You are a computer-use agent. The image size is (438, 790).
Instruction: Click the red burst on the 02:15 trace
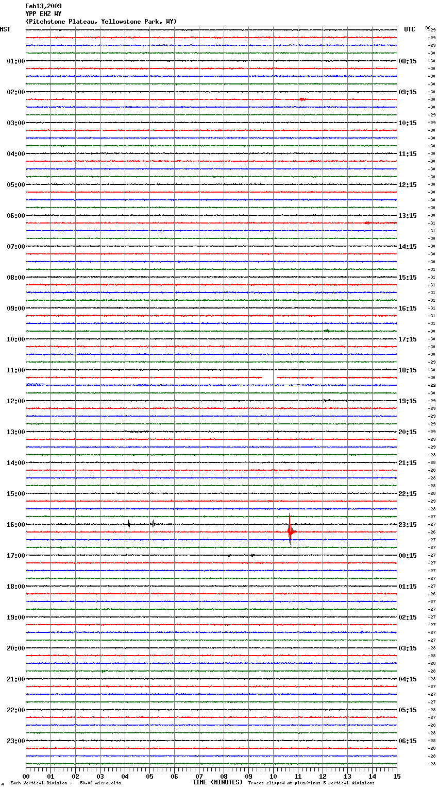(302, 99)
